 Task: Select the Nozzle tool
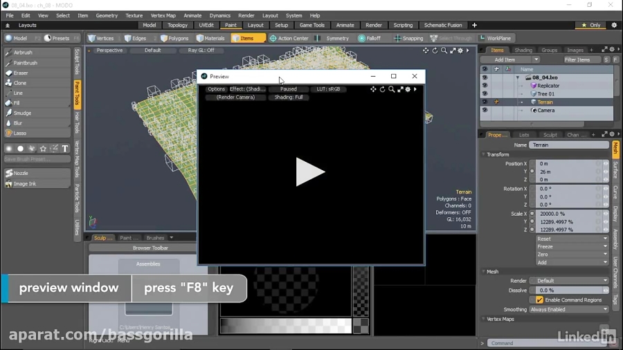pos(21,174)
